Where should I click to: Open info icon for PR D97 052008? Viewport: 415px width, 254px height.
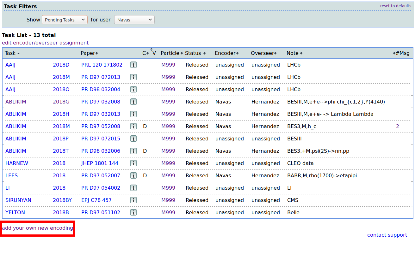133,126
